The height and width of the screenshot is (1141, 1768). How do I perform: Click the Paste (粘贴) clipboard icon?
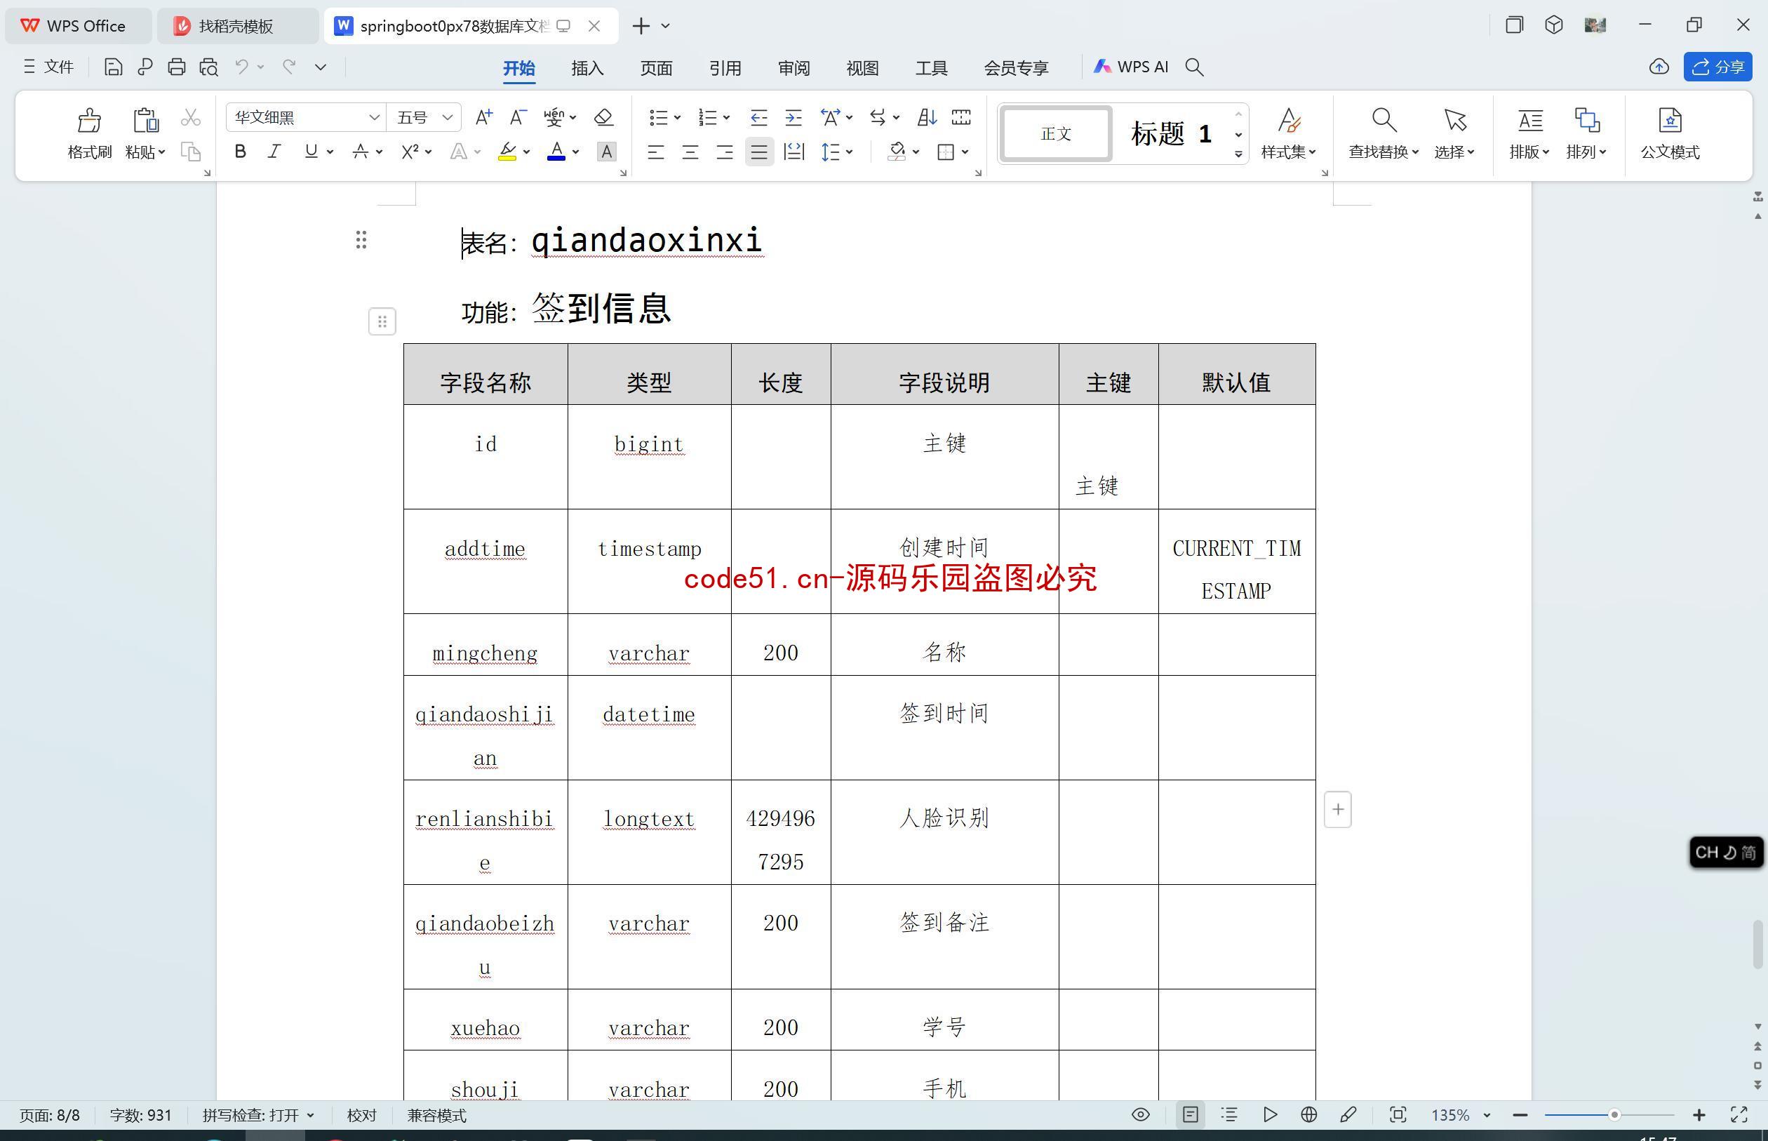point(145,120)
